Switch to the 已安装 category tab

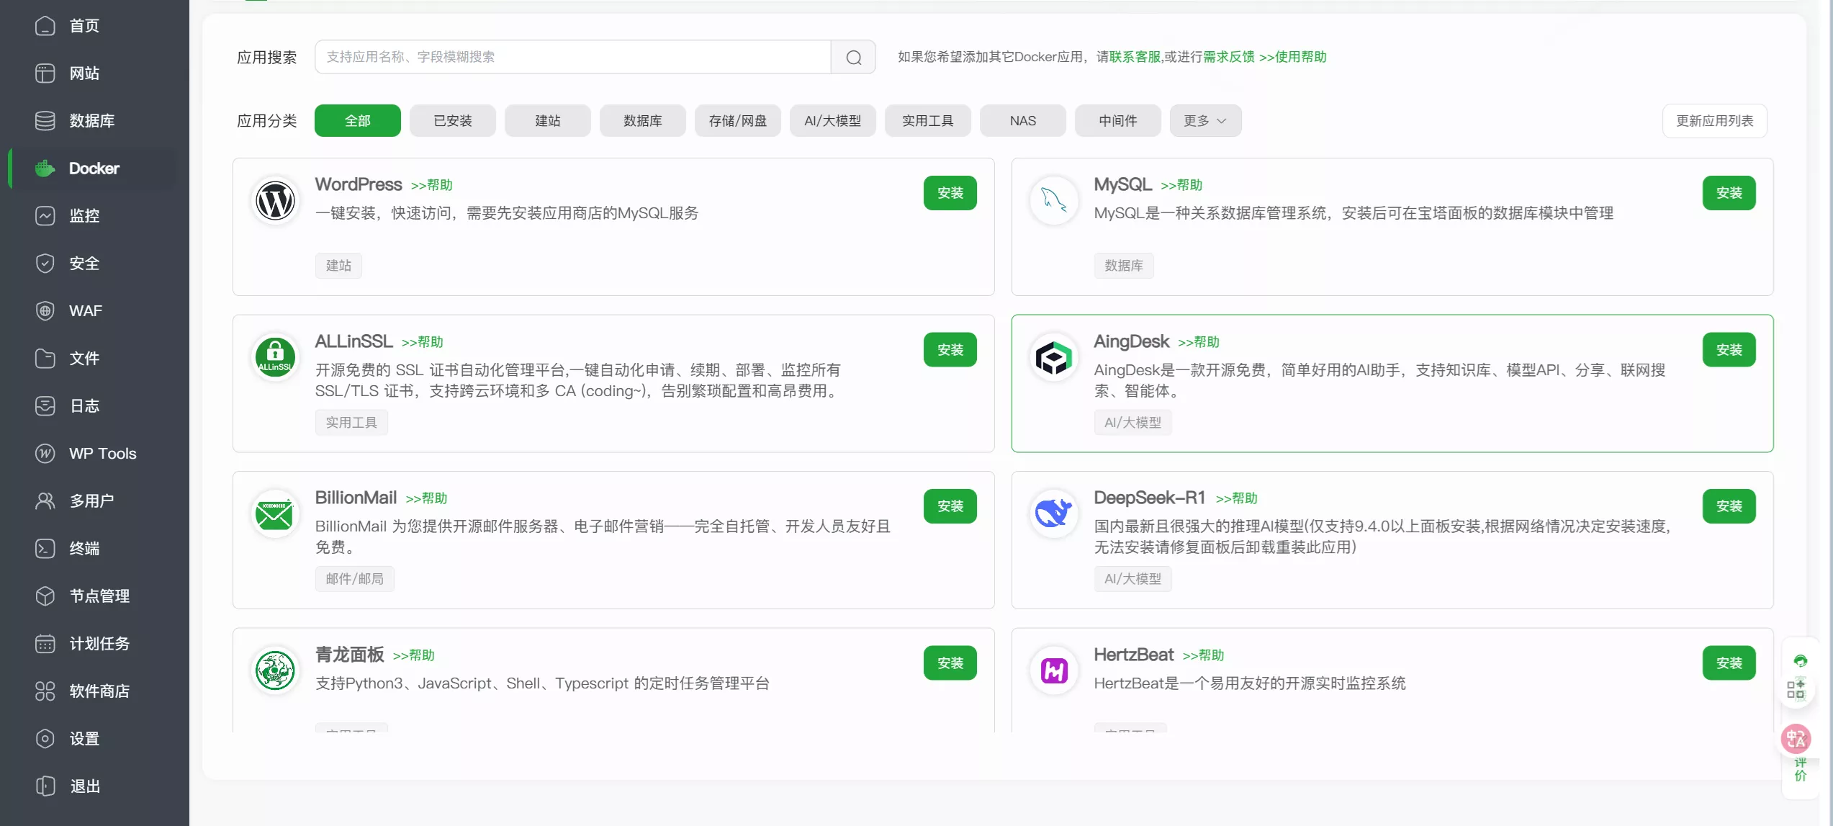[452, 121]
